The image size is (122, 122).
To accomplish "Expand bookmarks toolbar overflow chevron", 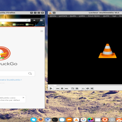I will pyautogui.click(x=43, y=24).
